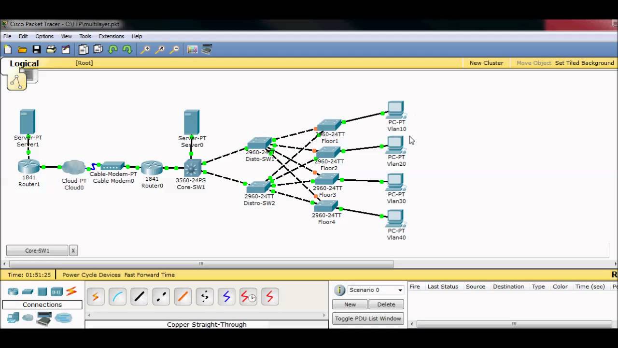Choose the Console cable connection
The image size is (618, 348).
117,296
